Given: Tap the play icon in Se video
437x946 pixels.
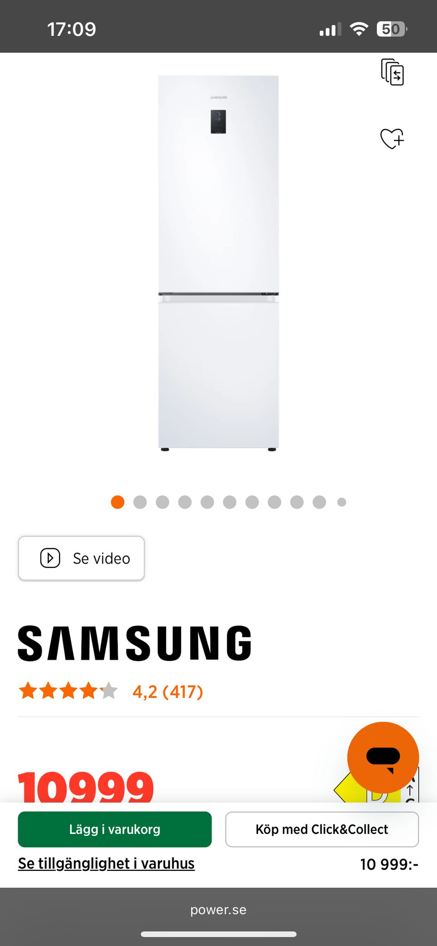Looking at the screenshot, I should (50, 558).
